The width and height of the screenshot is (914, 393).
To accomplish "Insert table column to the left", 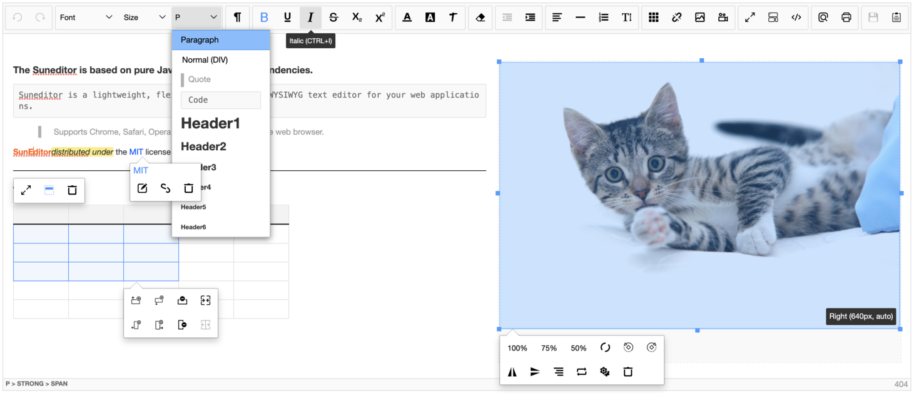I will pos(136,325).
